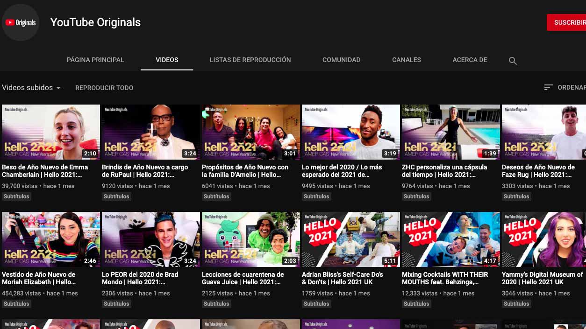
Task: Click title Adrian Bliss's Self-Care Do's & Don'ts
Action: (343, 278)
